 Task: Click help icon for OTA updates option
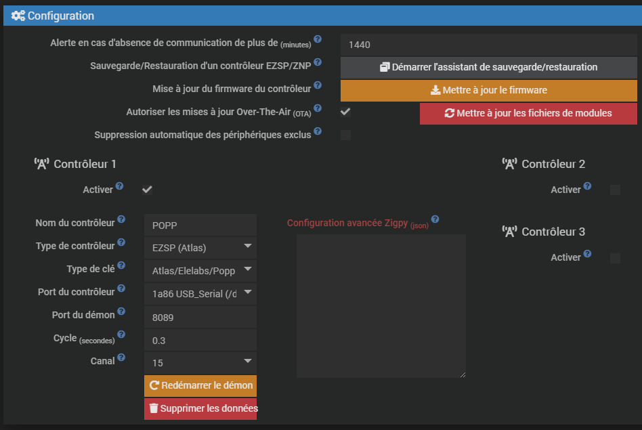tap(318, 108)
